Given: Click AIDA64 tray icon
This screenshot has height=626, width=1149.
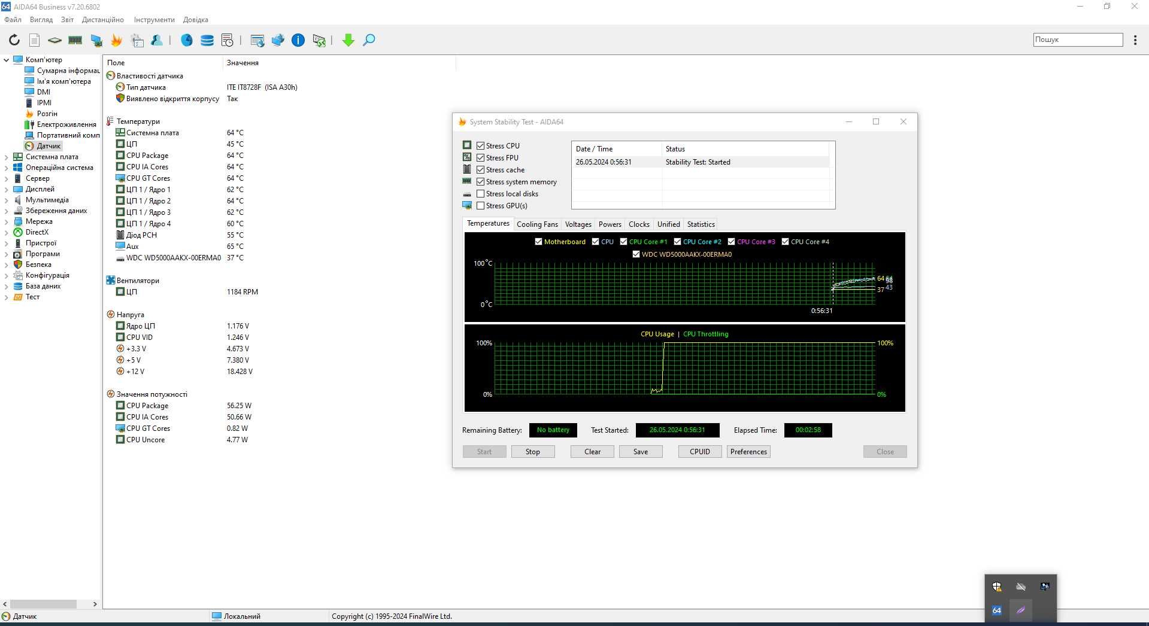Looking at the screenshot, I should coord(997,610).
